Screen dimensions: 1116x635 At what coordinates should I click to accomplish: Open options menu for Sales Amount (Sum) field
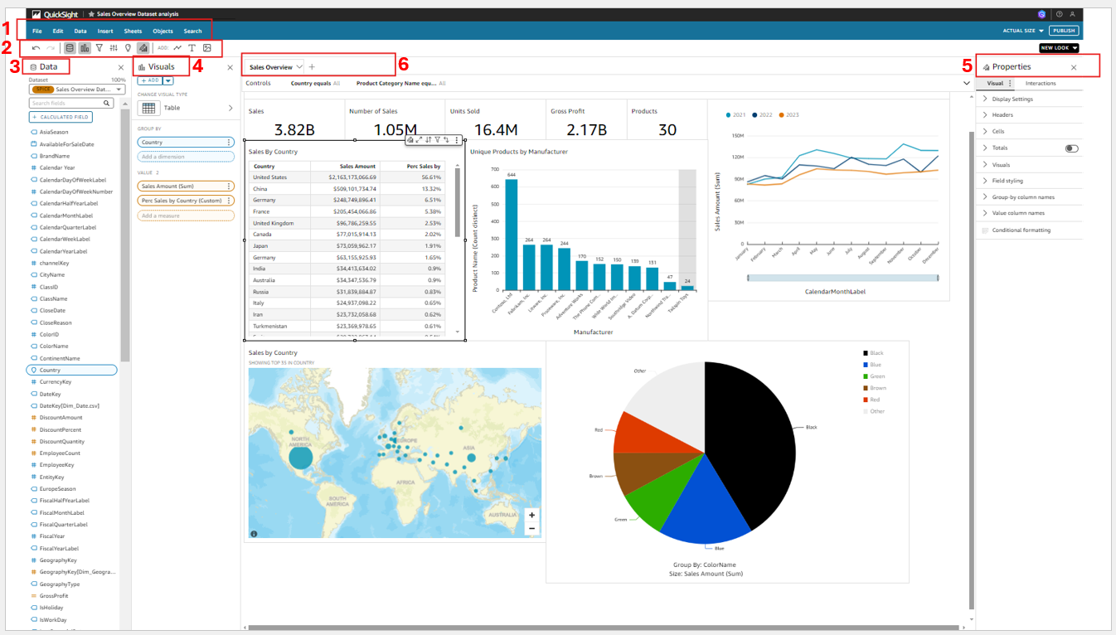point(229,187)
